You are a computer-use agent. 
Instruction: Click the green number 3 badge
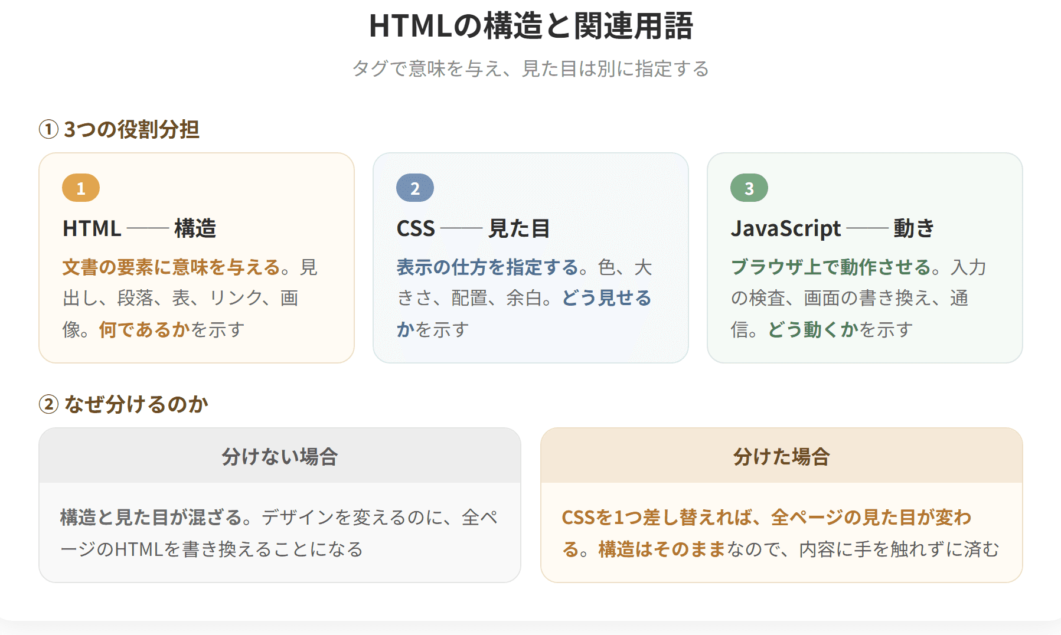pos(749,188)
